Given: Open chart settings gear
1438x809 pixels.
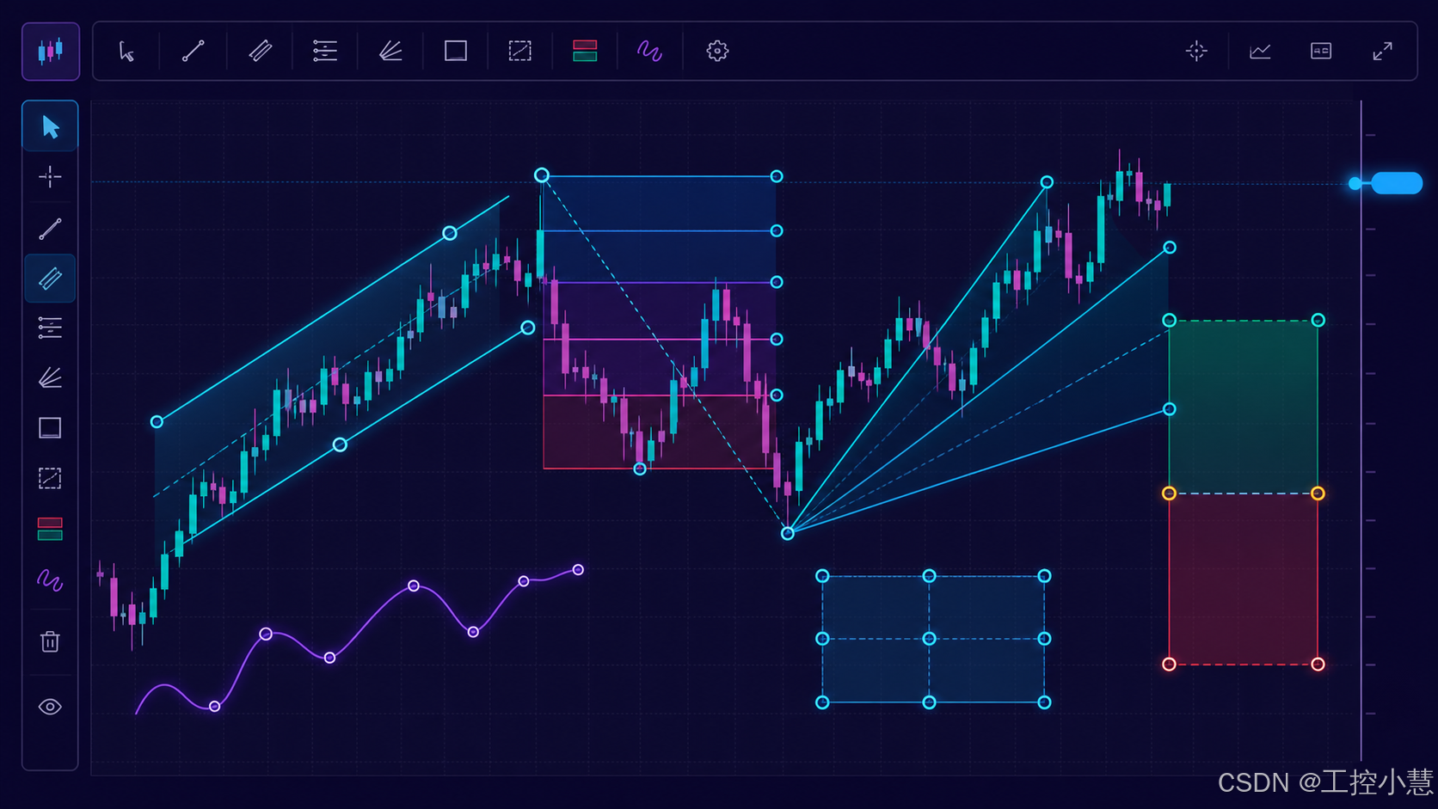Looking at the screenshot, I should click(717, 52).
